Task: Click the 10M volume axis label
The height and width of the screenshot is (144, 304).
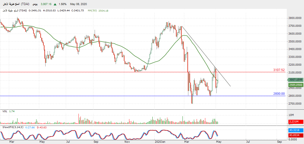Action: pos(291,115)
